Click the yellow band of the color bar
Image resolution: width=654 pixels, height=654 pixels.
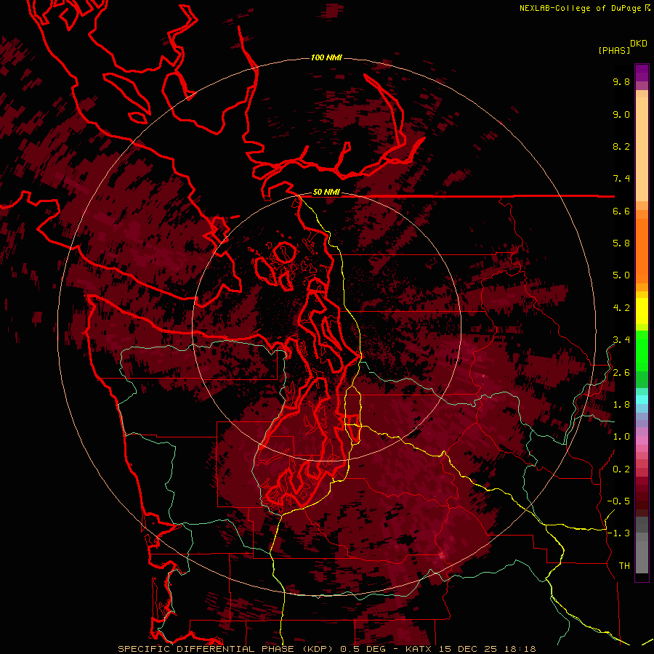click(642, 311)
